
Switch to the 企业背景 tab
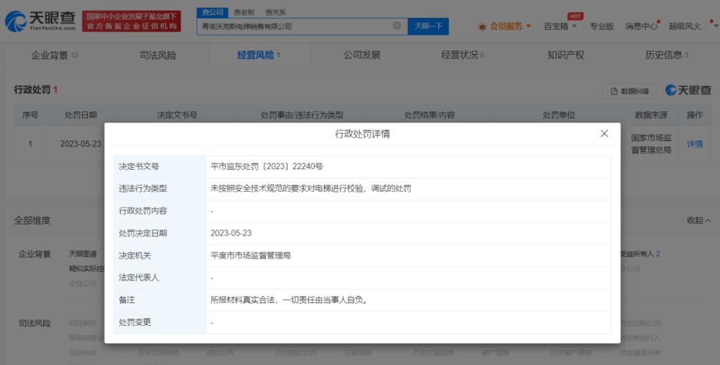(54, 55)
